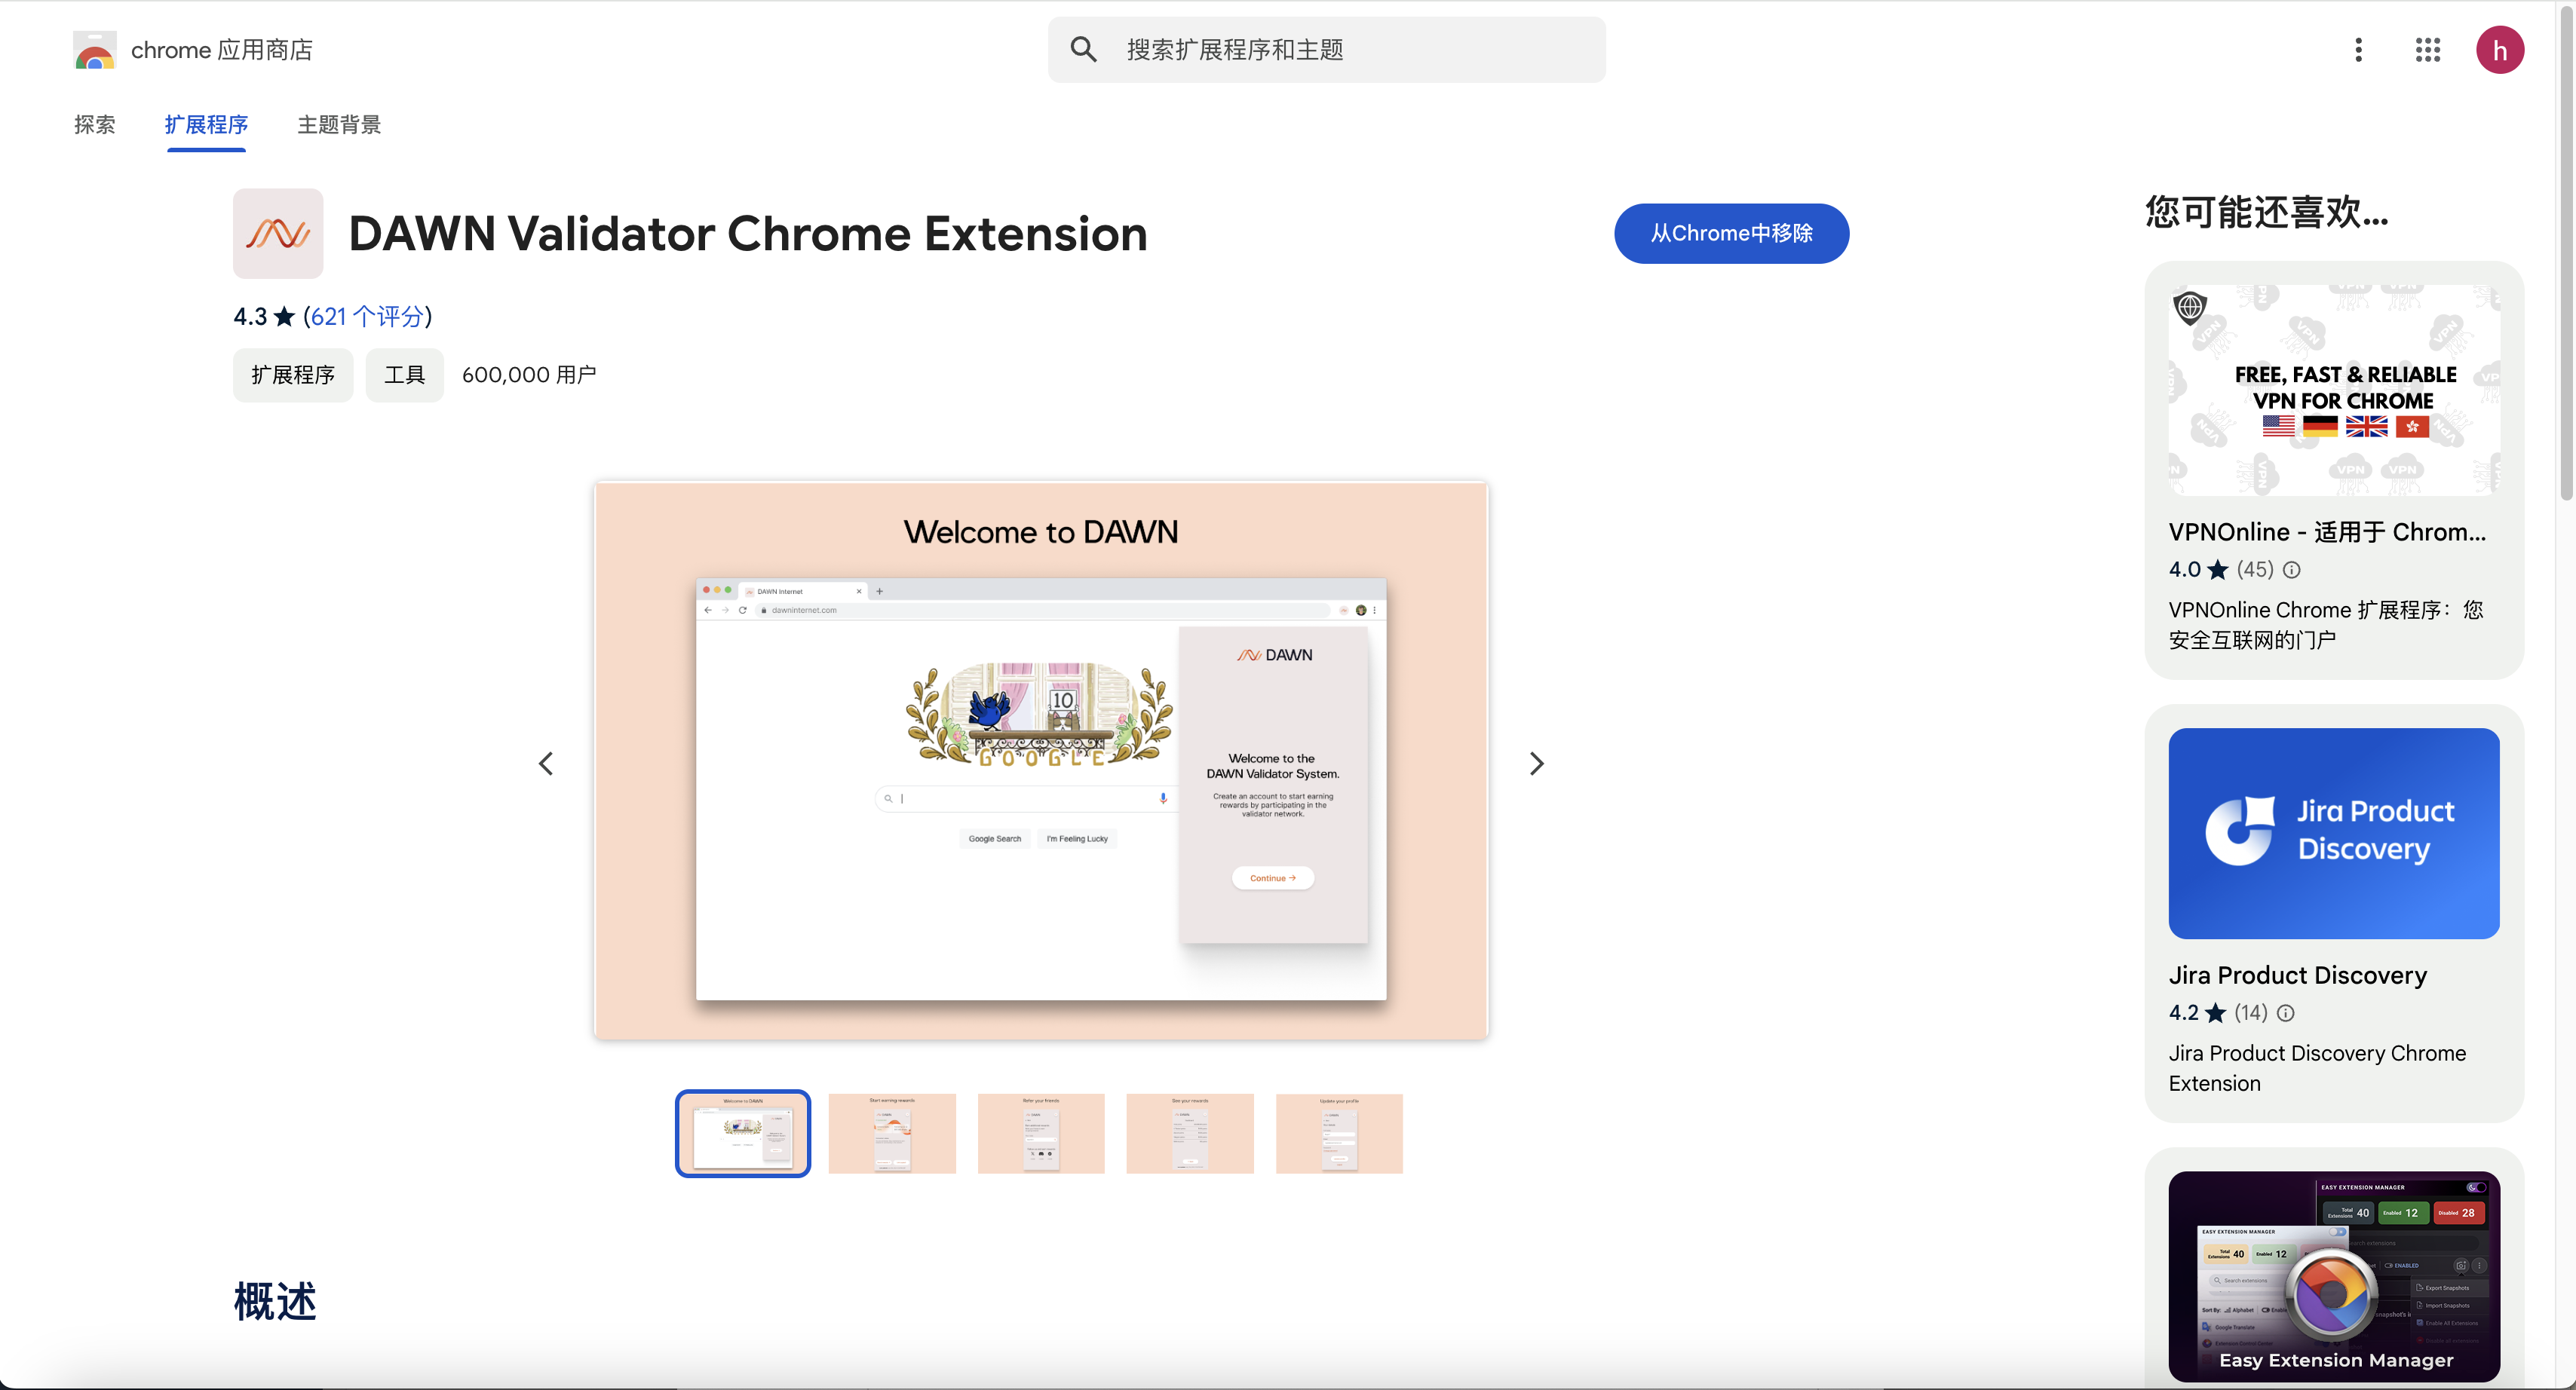Select the Update your profile thumbnail
2576x1390 pixels.
[x=1339, y=1133]
